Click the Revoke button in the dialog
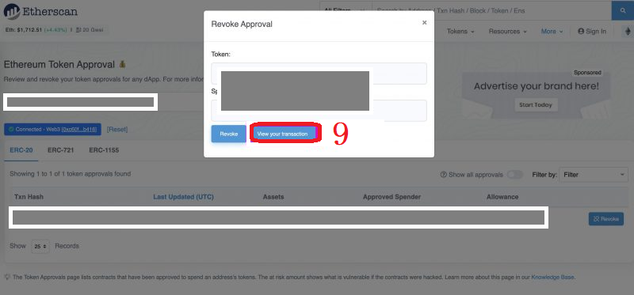 tap(228, 134)
